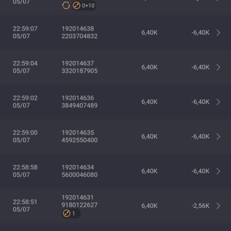Screen dimensions: 231x231
Task: Click the -2,56K result value
Action: [200, 206]
